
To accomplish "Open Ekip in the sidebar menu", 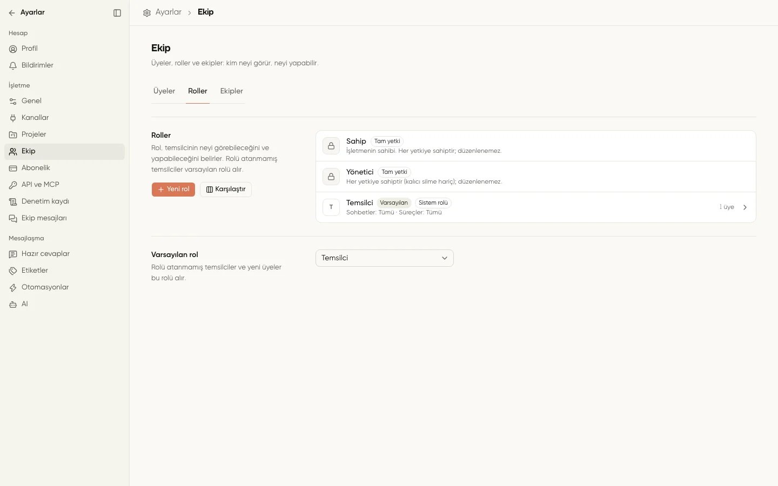I will (64, 152).
